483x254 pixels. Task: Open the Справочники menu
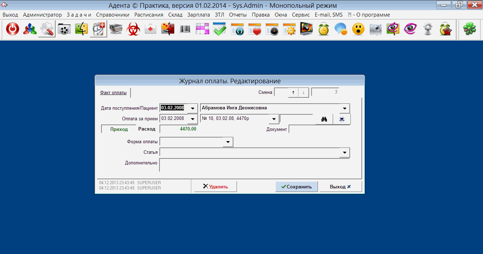112,15
